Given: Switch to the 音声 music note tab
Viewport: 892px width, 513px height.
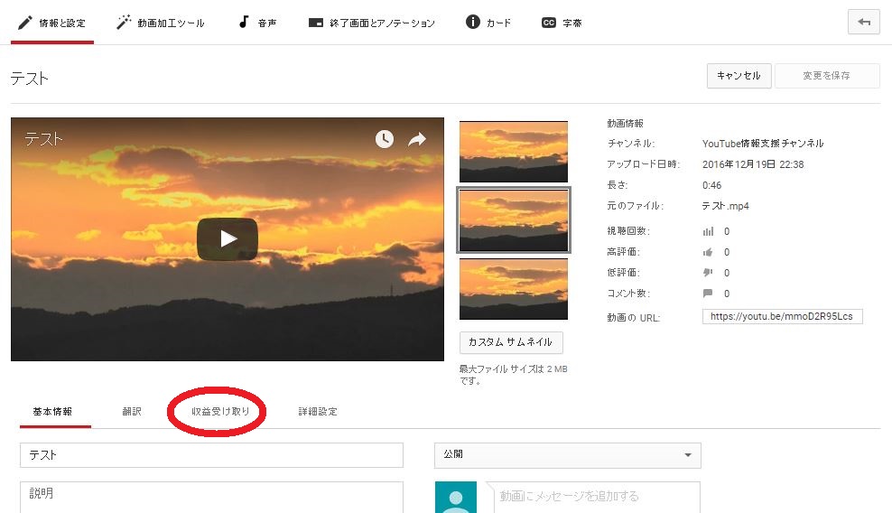Looking at the screenshot, I should [x=257, y=23].
